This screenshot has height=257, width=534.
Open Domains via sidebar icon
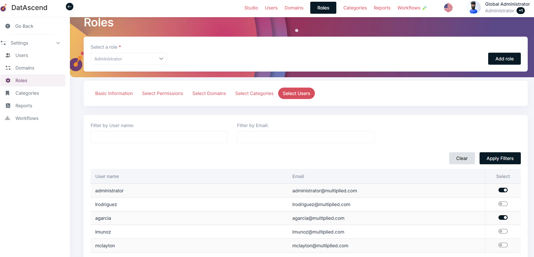pyautogui.click(x=8, y=68)
